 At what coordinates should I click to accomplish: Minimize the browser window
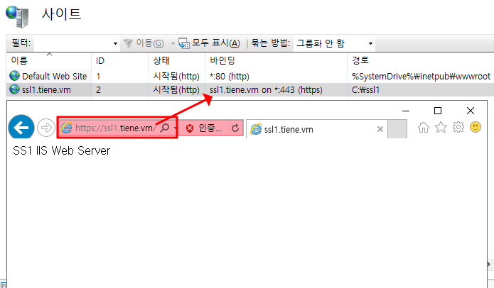pos(406,111)
